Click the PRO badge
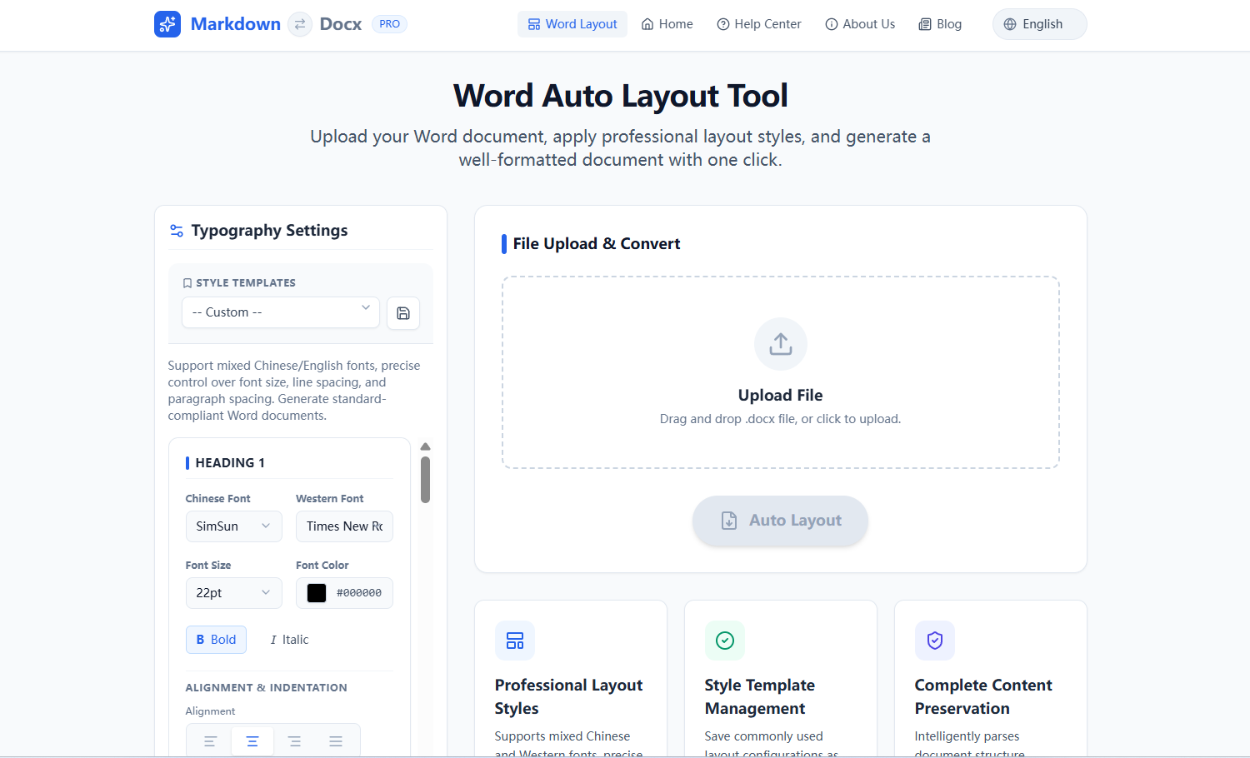 point(389,24)
